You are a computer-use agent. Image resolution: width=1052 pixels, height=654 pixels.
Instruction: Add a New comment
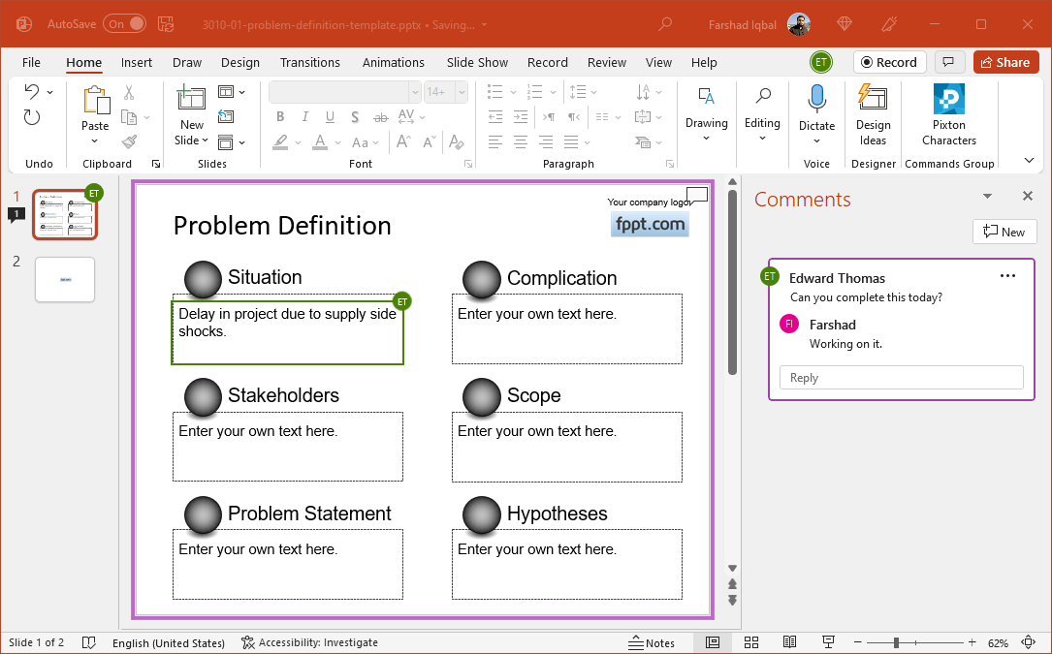point(1004,232)
